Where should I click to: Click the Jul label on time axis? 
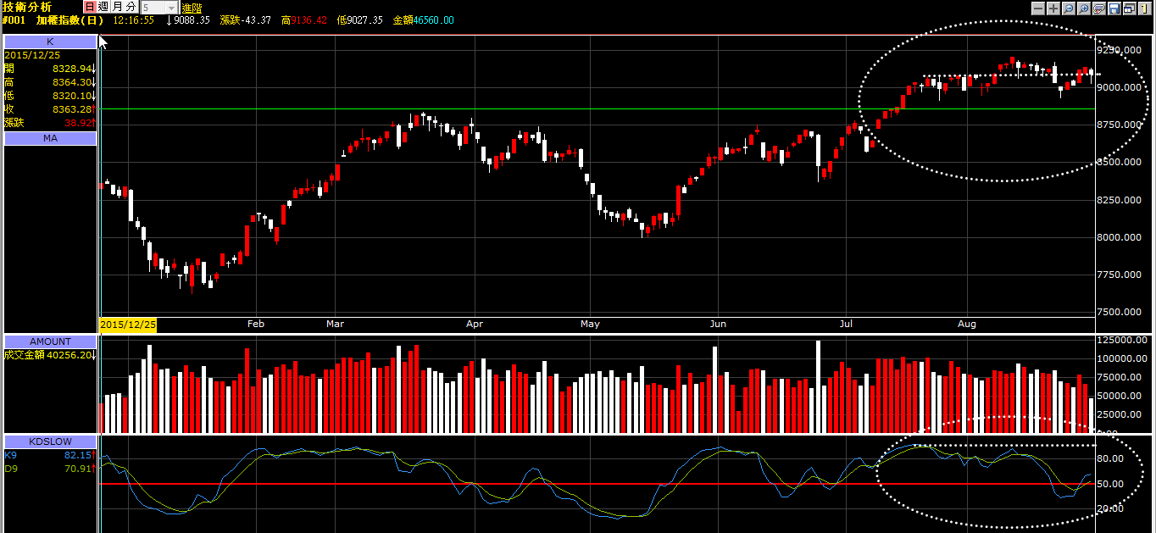click(846, 325)
